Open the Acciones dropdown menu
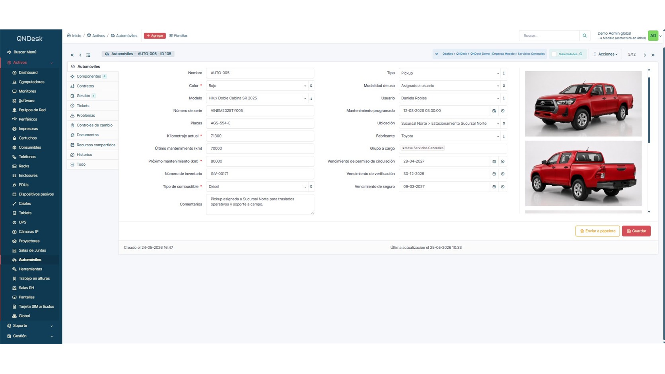This screenshot has width=665, height=374. point(606,54)
